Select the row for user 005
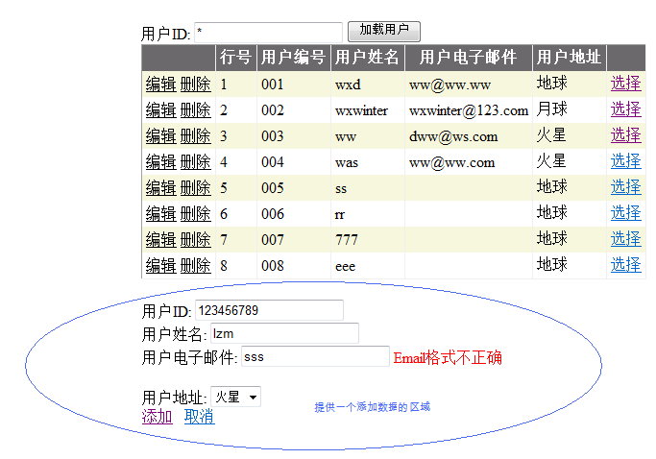This screenshot has height=459, width=656. tap(626, 187)
